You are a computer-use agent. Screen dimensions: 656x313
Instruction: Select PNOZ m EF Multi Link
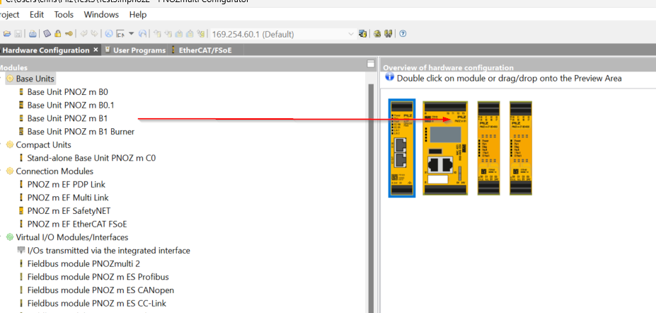point(68,198)
